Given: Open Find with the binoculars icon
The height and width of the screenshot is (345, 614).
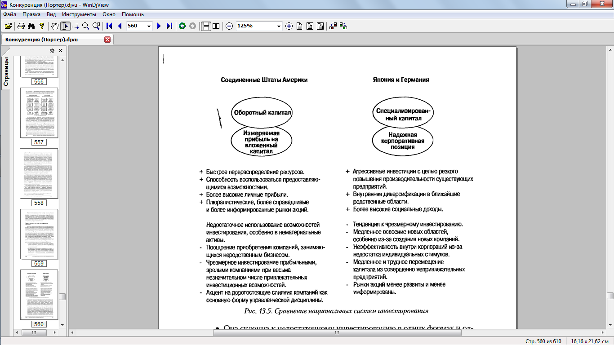Looking at the screenshot, I should click(31, 26).
